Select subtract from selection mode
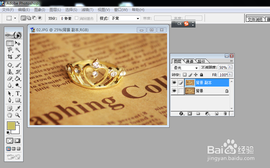Viewport: 270px width, 168px height. click(34, 18)
